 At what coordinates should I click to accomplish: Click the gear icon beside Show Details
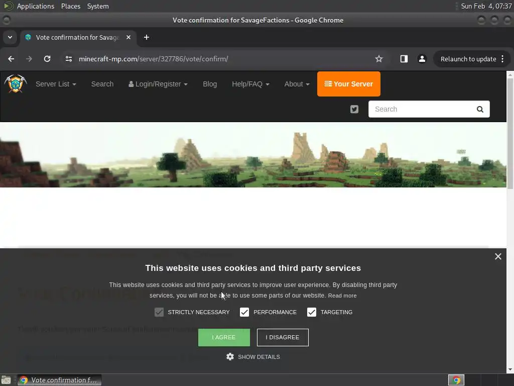tap(230, 357)
